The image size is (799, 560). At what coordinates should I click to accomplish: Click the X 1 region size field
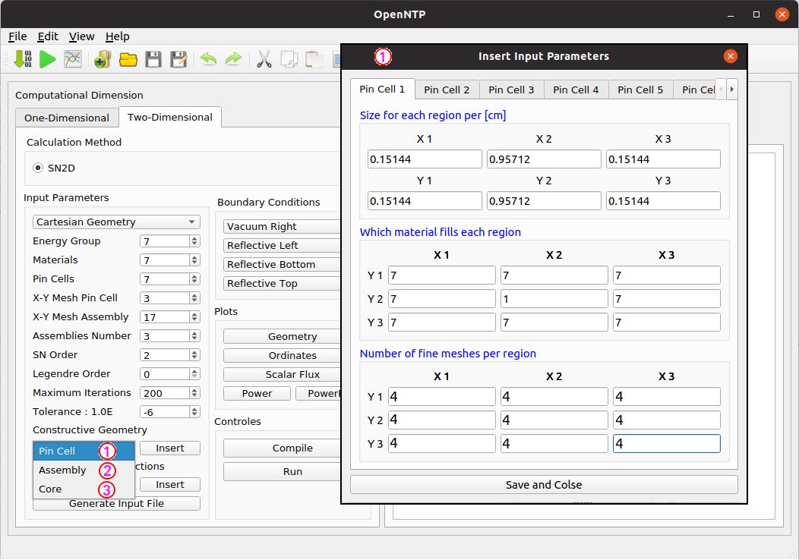[425, 159]
